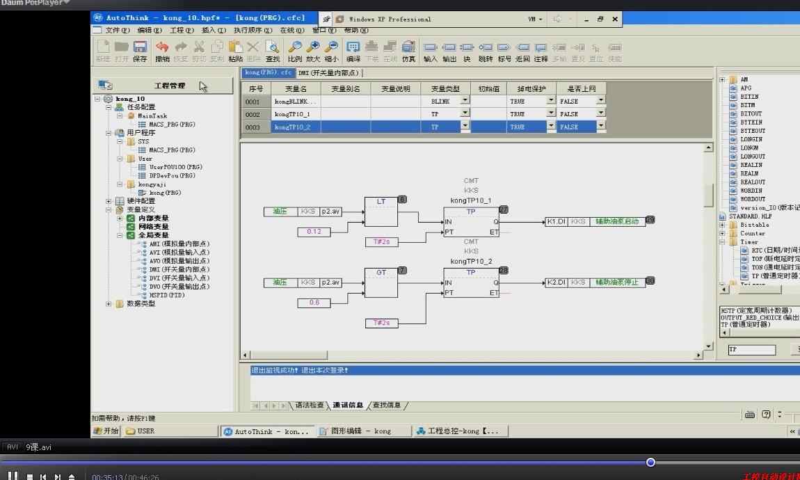Viewport: 800px width, 480px height.
Task: Click the TP search input field
Action: [x=751, y=349]
